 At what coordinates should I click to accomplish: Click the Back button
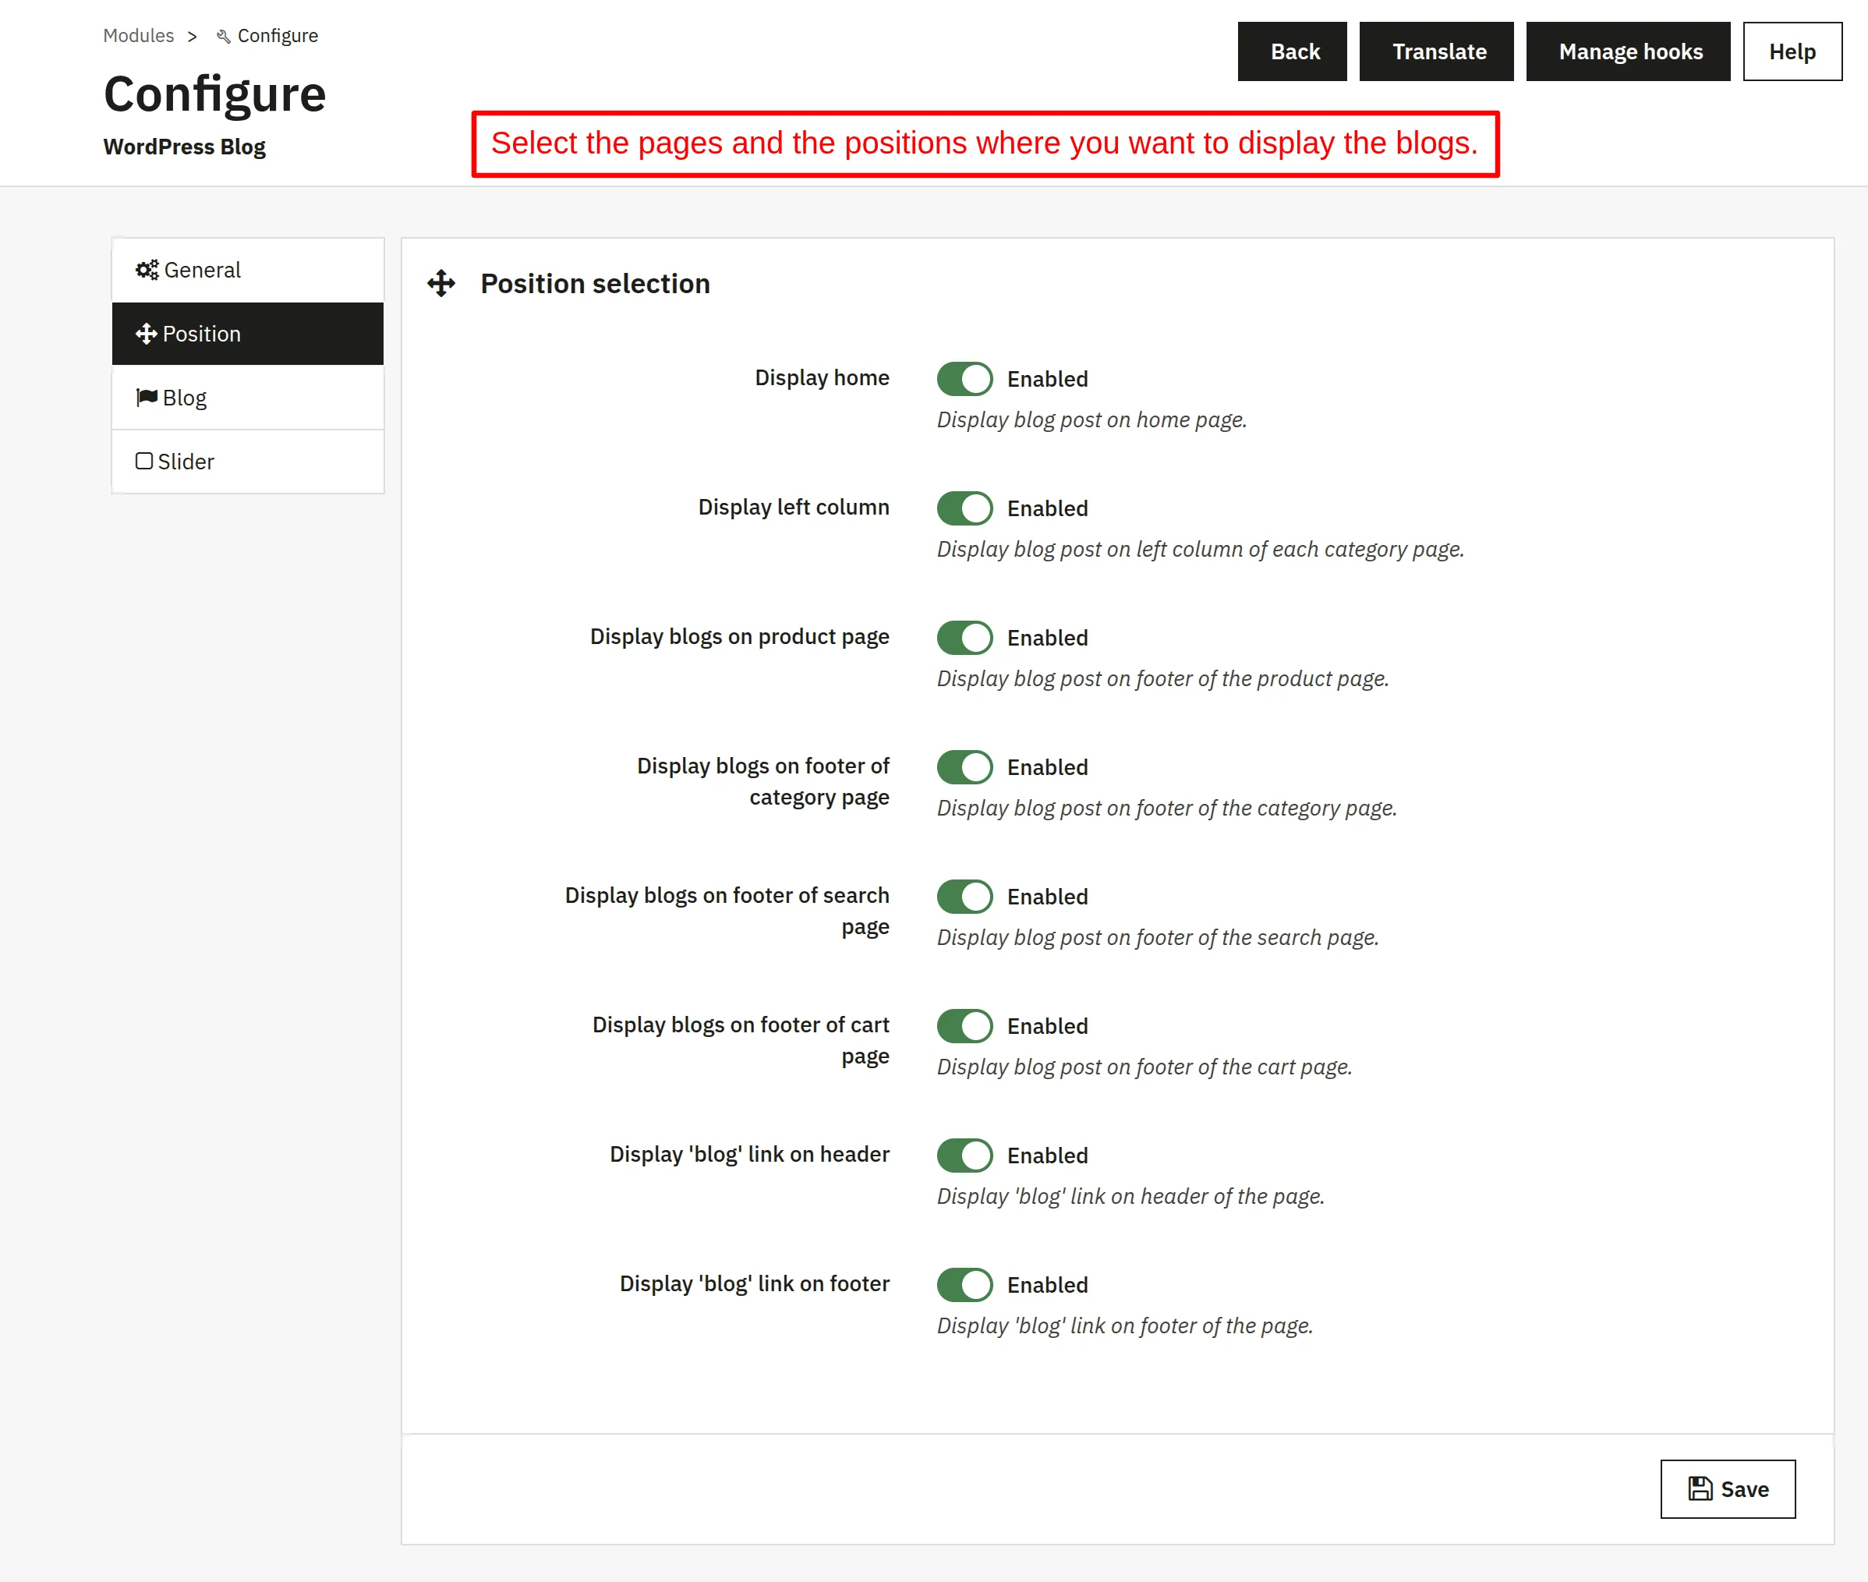1293,51
